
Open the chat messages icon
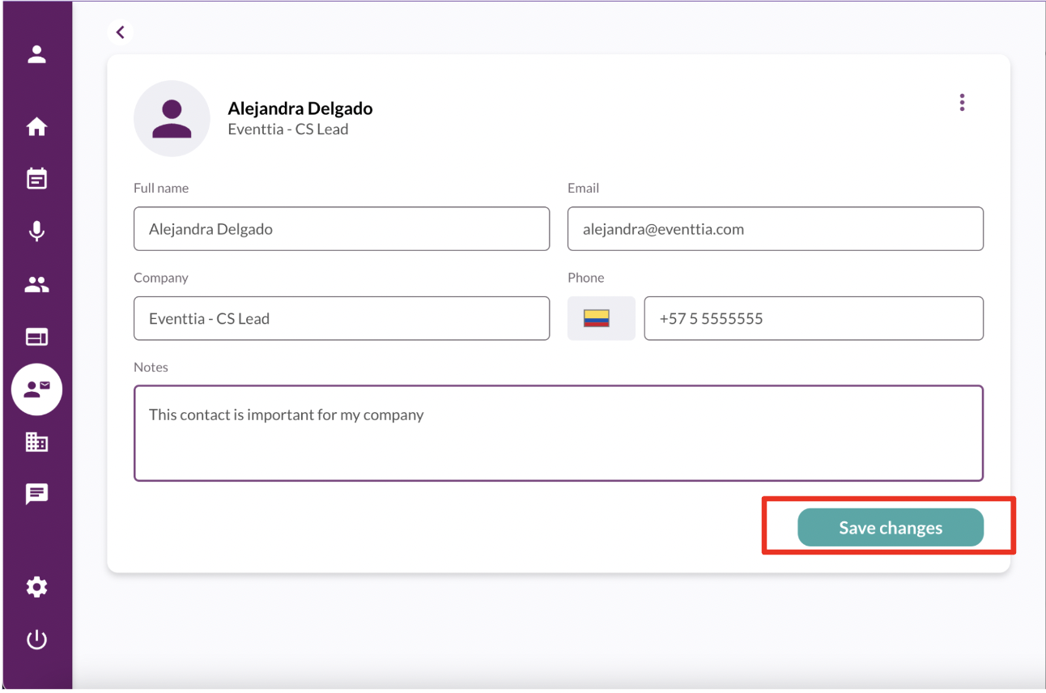click(x=36, y=494)
